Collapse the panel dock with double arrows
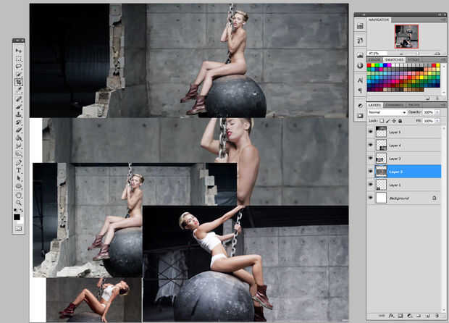The width and height of the screenshot is (449, 323). [440, 14]
